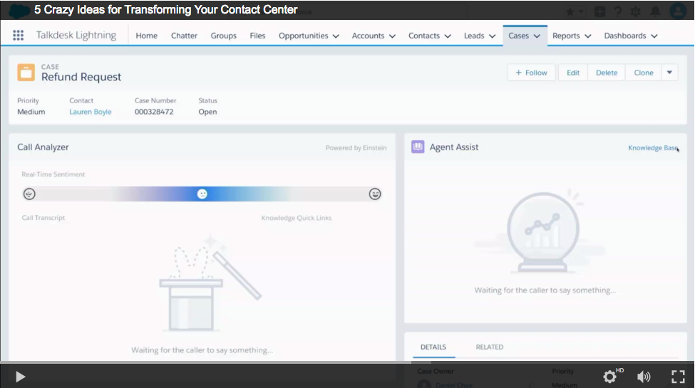The image size is (695, 388).
Task: Open Lauren Boyle contact link
Action: [91, 112]
